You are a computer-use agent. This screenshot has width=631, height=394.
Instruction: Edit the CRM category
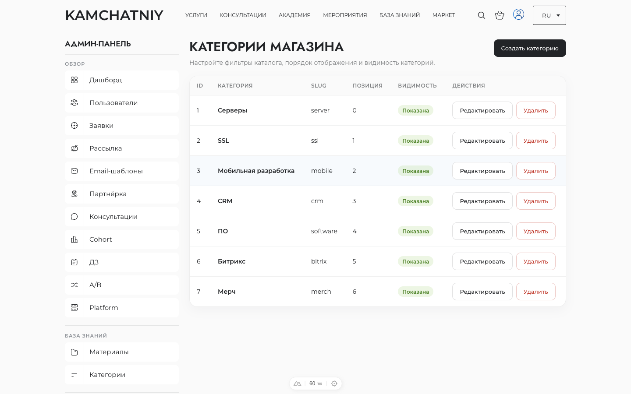(x=482, y=201)
